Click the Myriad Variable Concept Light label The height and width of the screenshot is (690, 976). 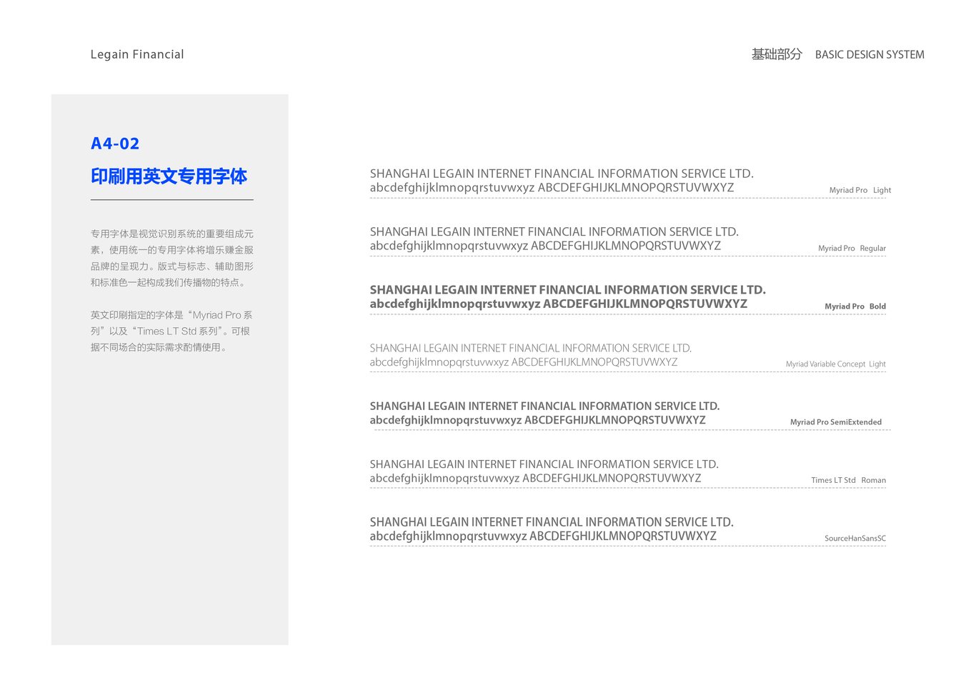pyautogui.click(x=836, y=364)
